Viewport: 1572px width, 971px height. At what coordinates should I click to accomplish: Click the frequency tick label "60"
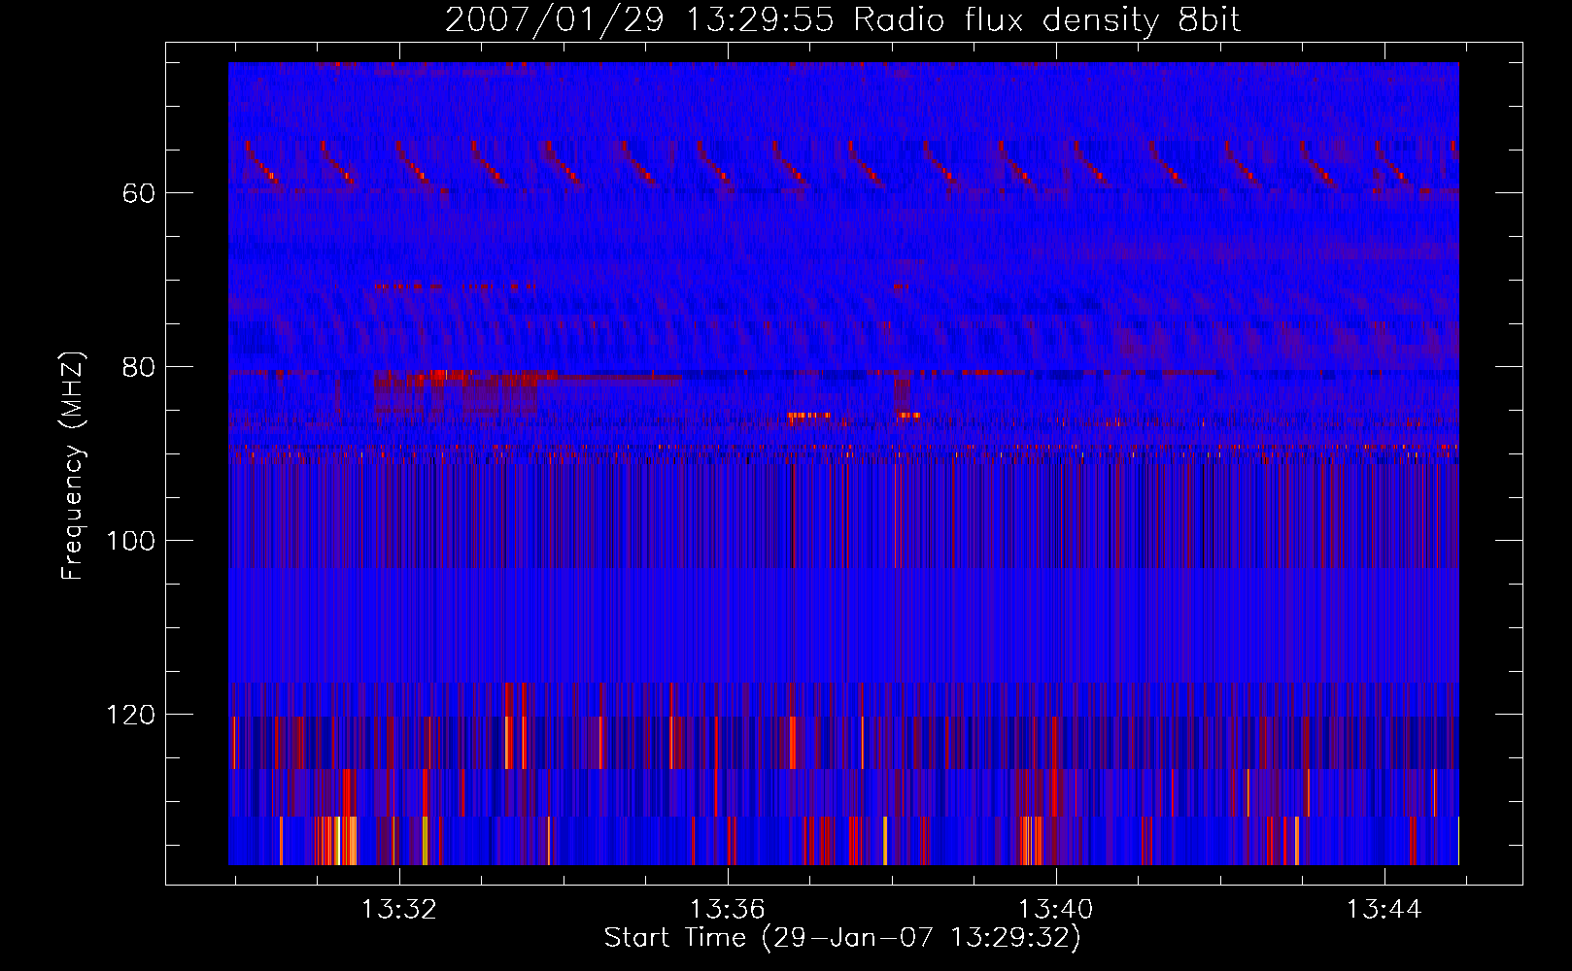pyautogui.click(x=139, y=193)
